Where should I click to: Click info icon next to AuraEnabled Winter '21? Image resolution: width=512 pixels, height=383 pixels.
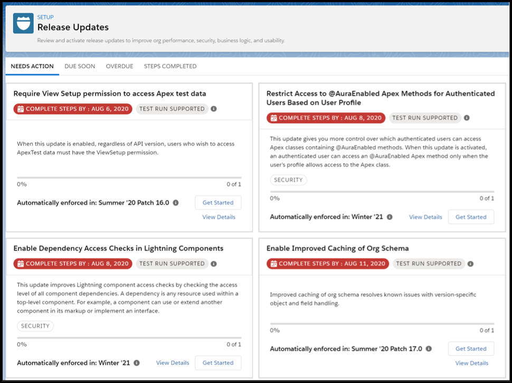390,217
